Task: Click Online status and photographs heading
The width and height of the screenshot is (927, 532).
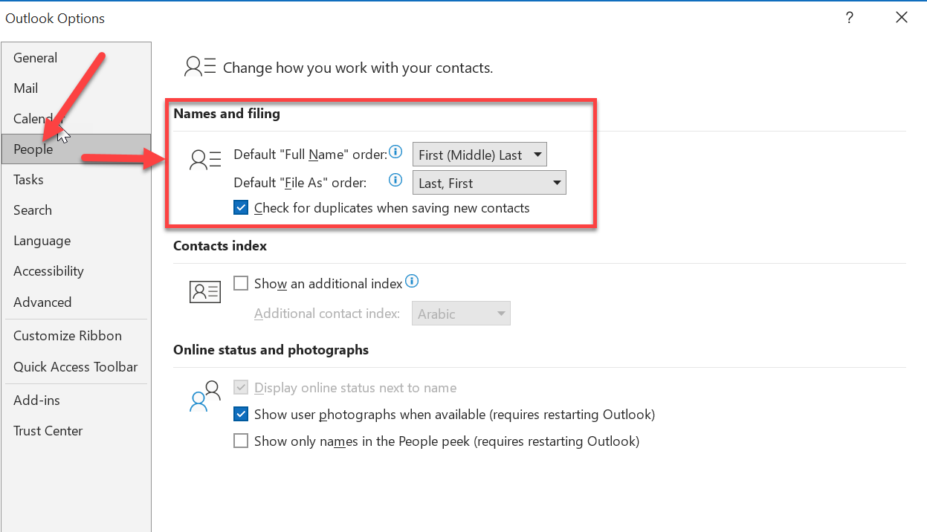Action: tap(271, 349)
